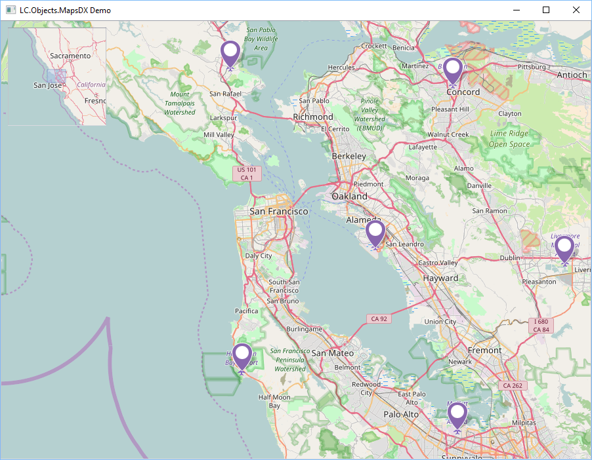
Task: Click the Milpitas label
Action: (x=524, y=423)
